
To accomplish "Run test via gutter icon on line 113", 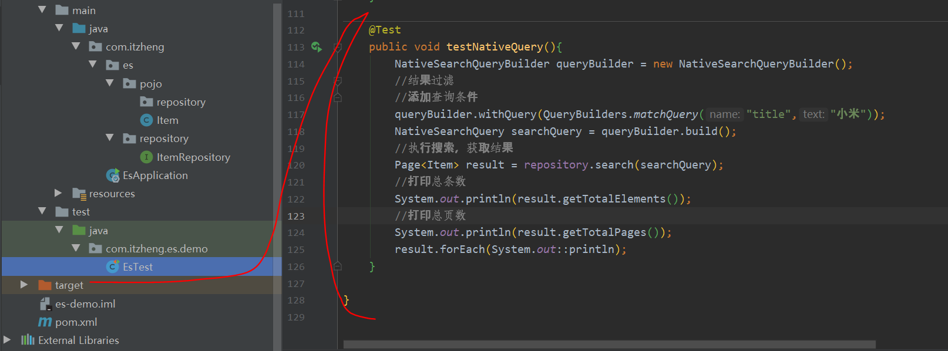I will pos(317,47).
